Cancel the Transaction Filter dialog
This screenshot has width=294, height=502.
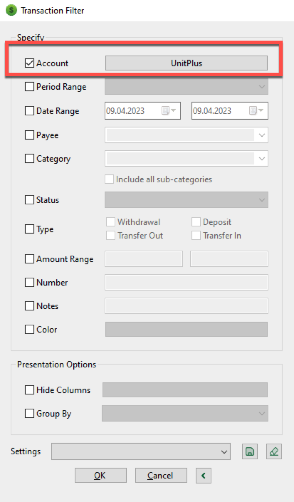pos(161,475)
